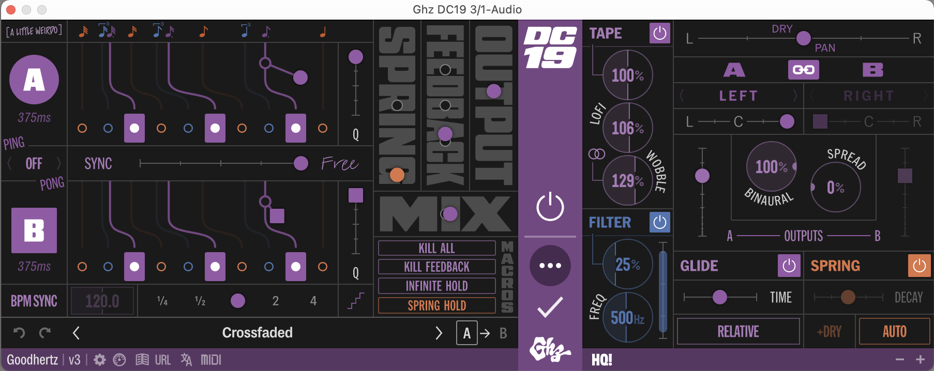Click the URL link in the bottom bar
The width and height of the screenshot is (934, 371).
point(163,360)
